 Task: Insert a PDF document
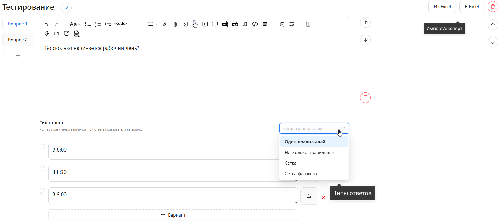(235, 24)
